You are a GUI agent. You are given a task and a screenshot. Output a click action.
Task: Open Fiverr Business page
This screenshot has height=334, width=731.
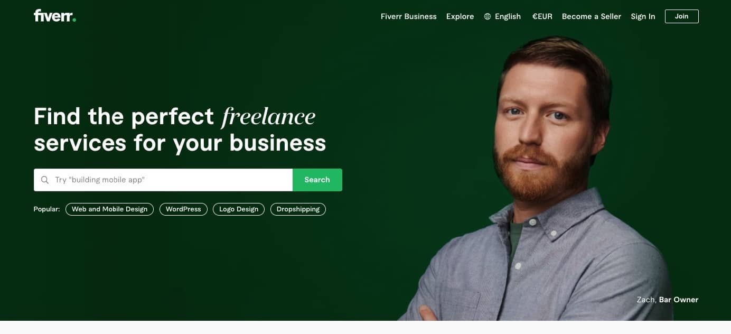tap(409, 16)
